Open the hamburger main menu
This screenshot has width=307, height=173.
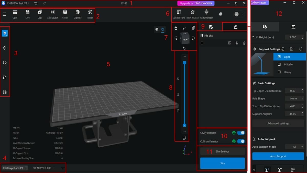[x=4, y=14]
